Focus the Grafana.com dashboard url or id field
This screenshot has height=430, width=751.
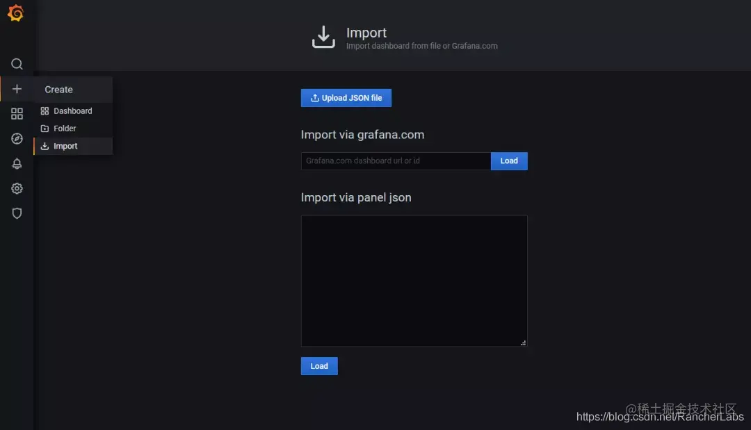tap(396, 160)
